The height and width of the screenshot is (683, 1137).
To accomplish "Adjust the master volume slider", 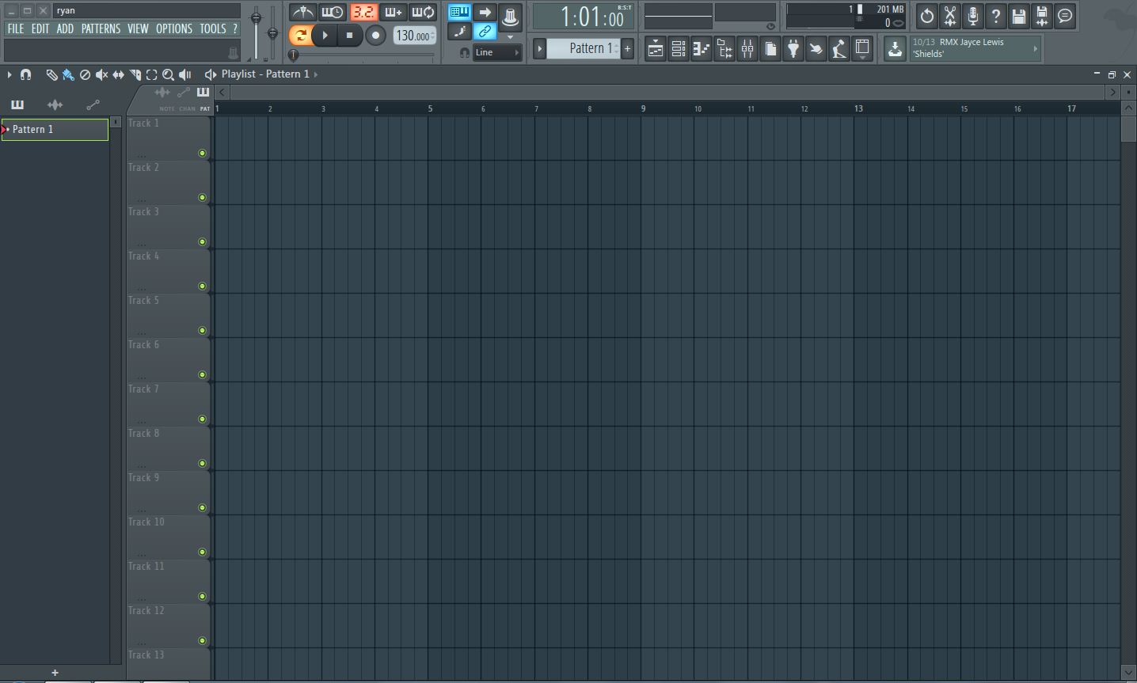I will tap(255, 16).
